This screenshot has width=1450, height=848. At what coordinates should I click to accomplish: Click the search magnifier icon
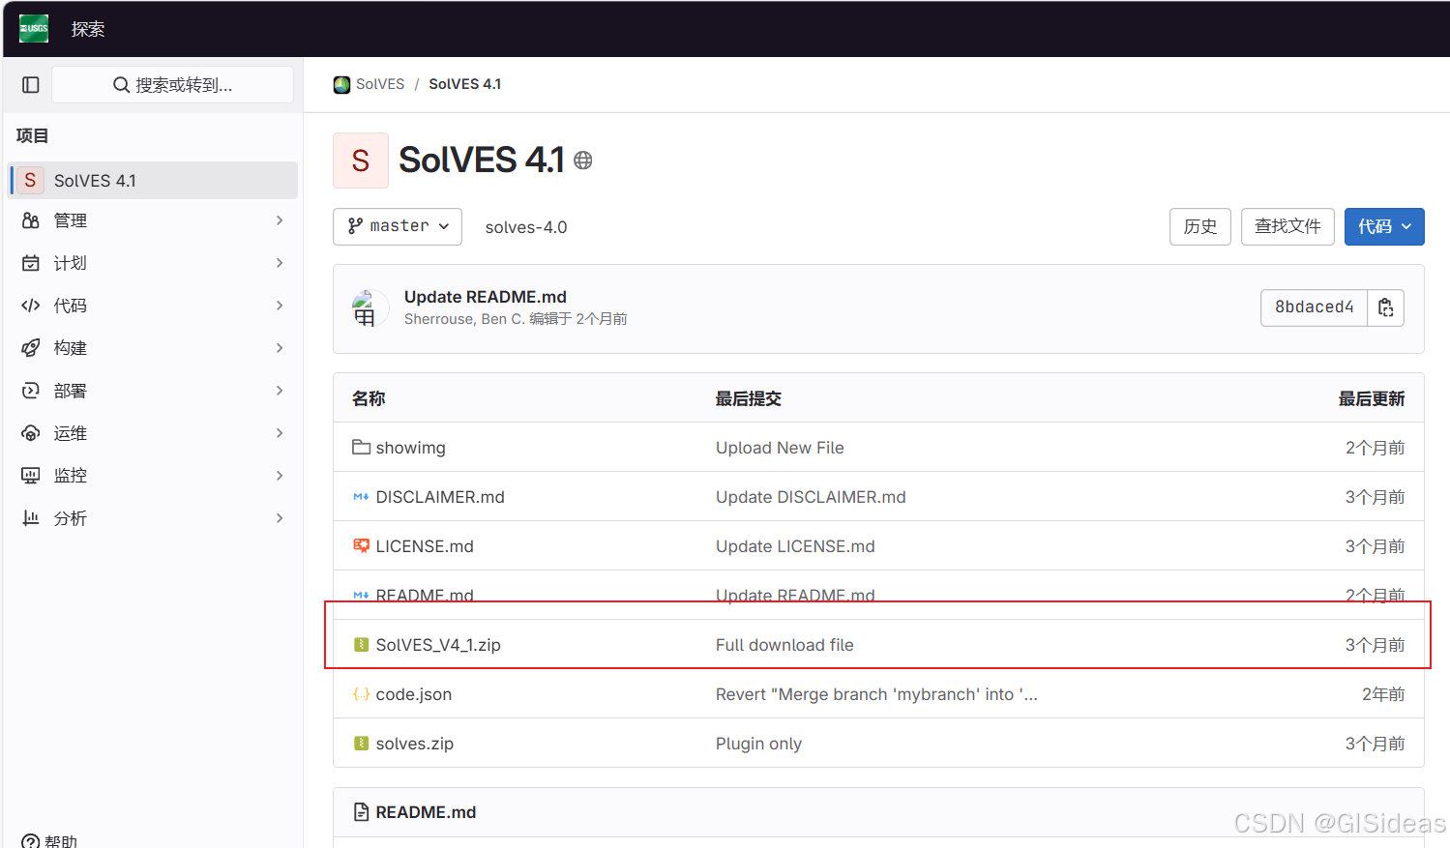tap(122, 85)
